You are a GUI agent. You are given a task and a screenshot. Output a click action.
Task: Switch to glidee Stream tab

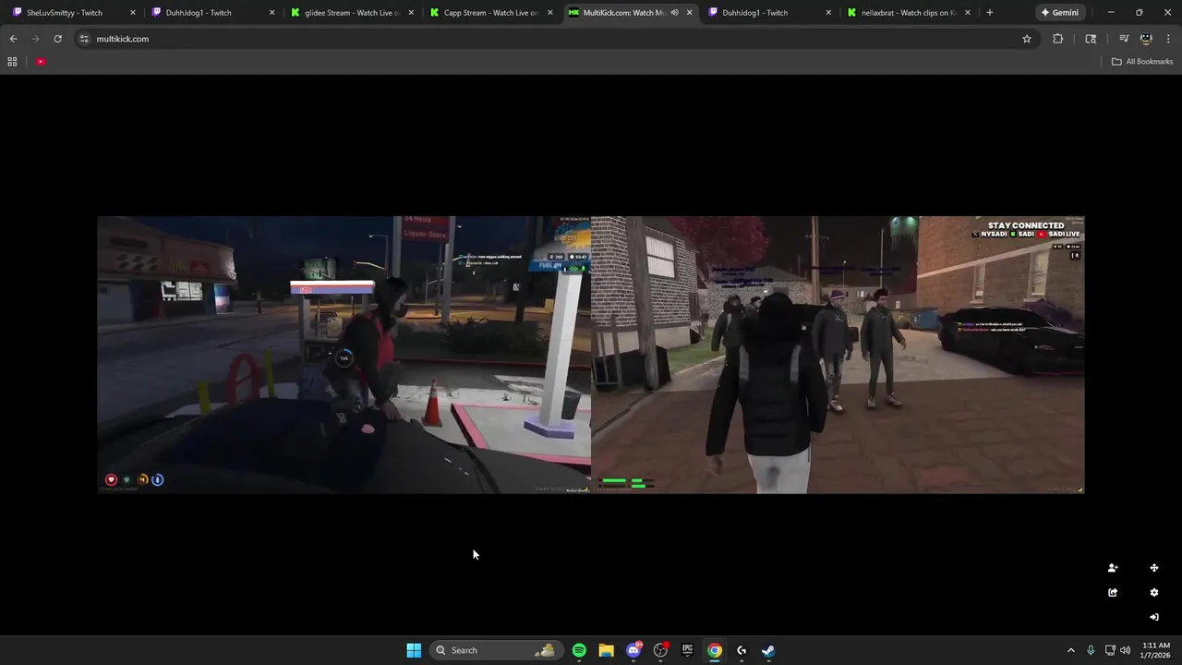point(352,13)
